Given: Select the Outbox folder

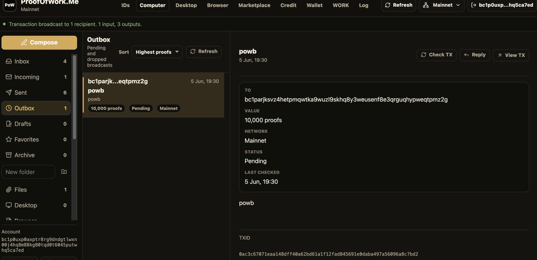Looking at the screenshot, I should point(36,108).
